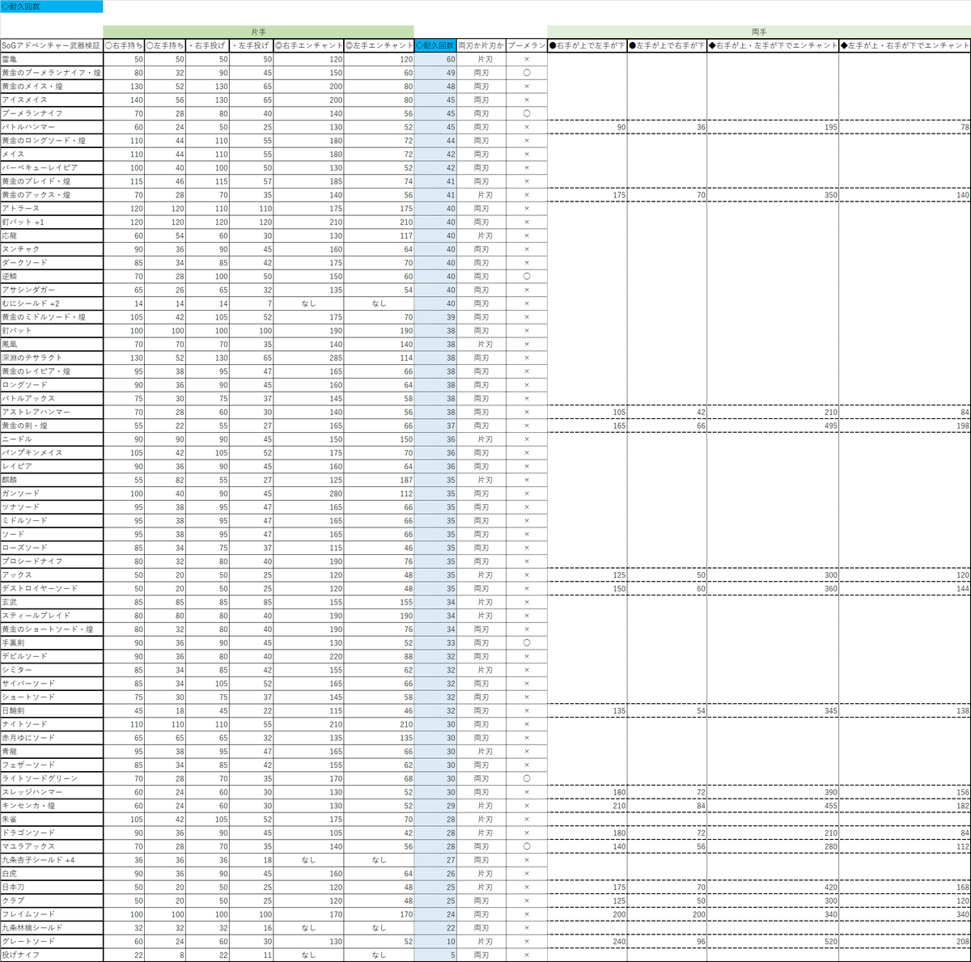Select the '●左手が上で右手が下' column header
This screenshot has width=971, height=962.
point(667,45)
